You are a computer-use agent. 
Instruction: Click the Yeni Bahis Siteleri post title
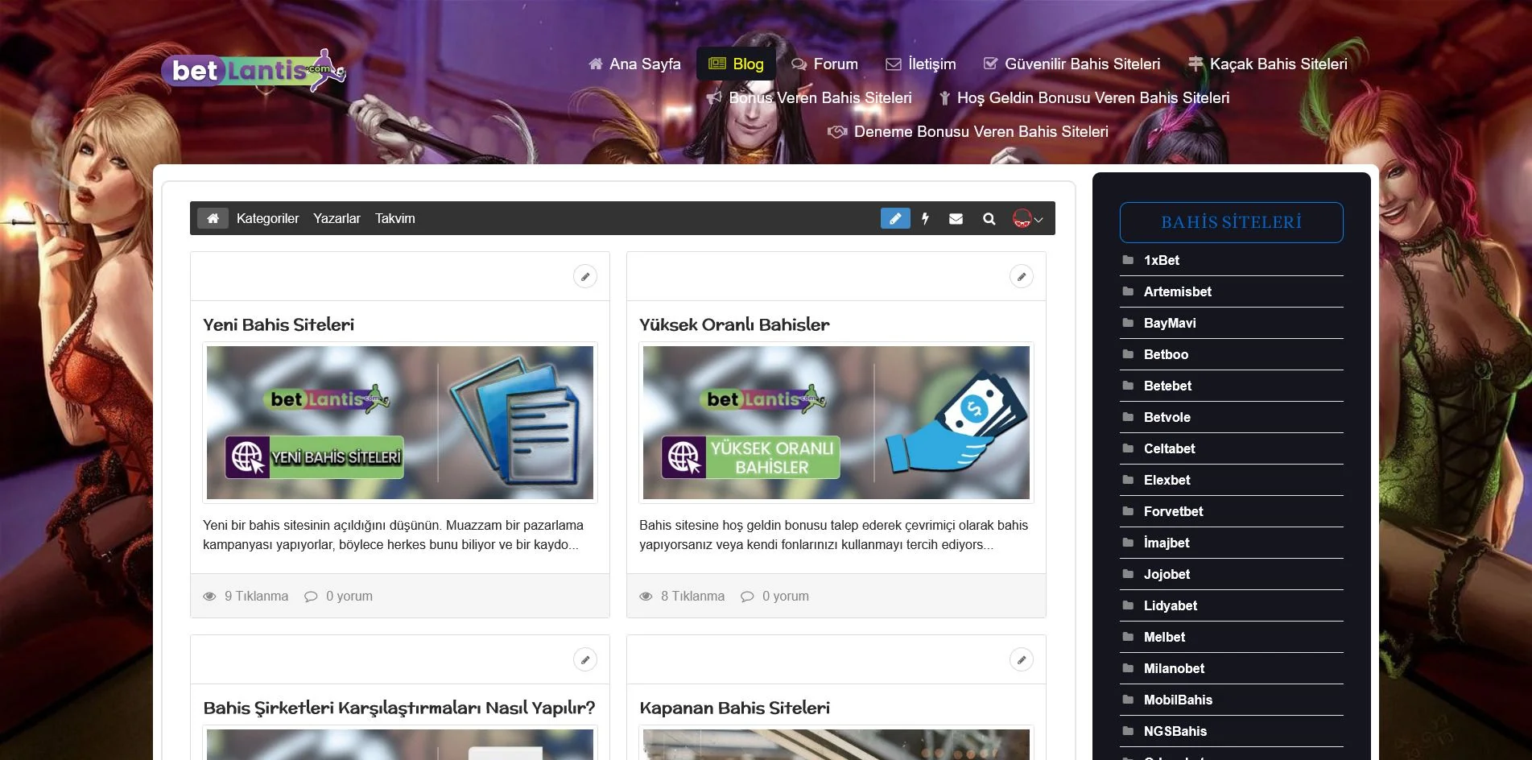point(279,324)
